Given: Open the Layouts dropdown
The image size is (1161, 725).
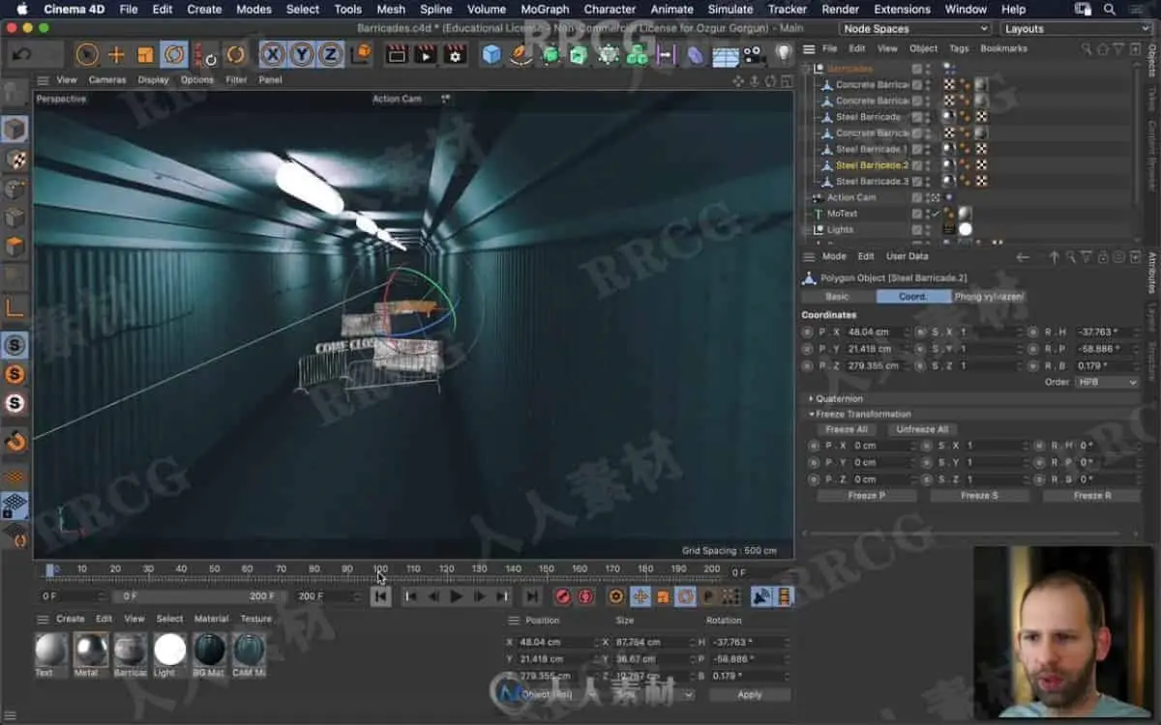Looking at the screenshot, I should [1077, 29].
